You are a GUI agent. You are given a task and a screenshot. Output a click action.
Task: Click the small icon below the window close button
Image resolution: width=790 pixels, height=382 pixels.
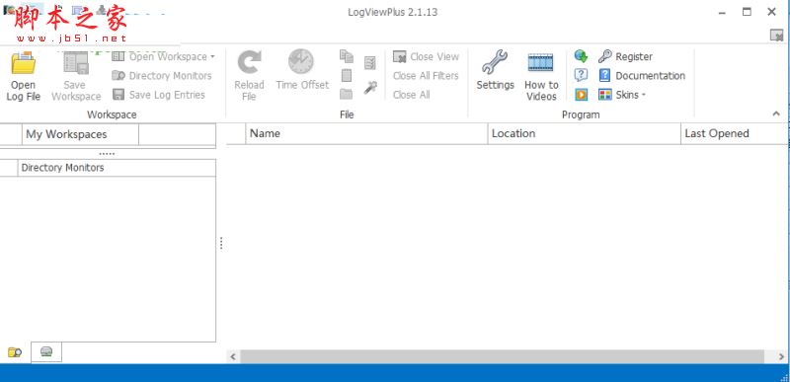tap(776, 35)
